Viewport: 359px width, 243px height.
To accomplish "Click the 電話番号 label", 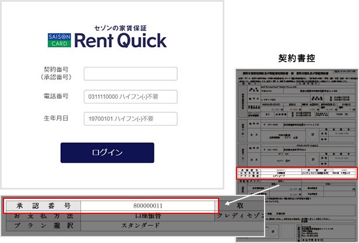I will coord(56,96).
